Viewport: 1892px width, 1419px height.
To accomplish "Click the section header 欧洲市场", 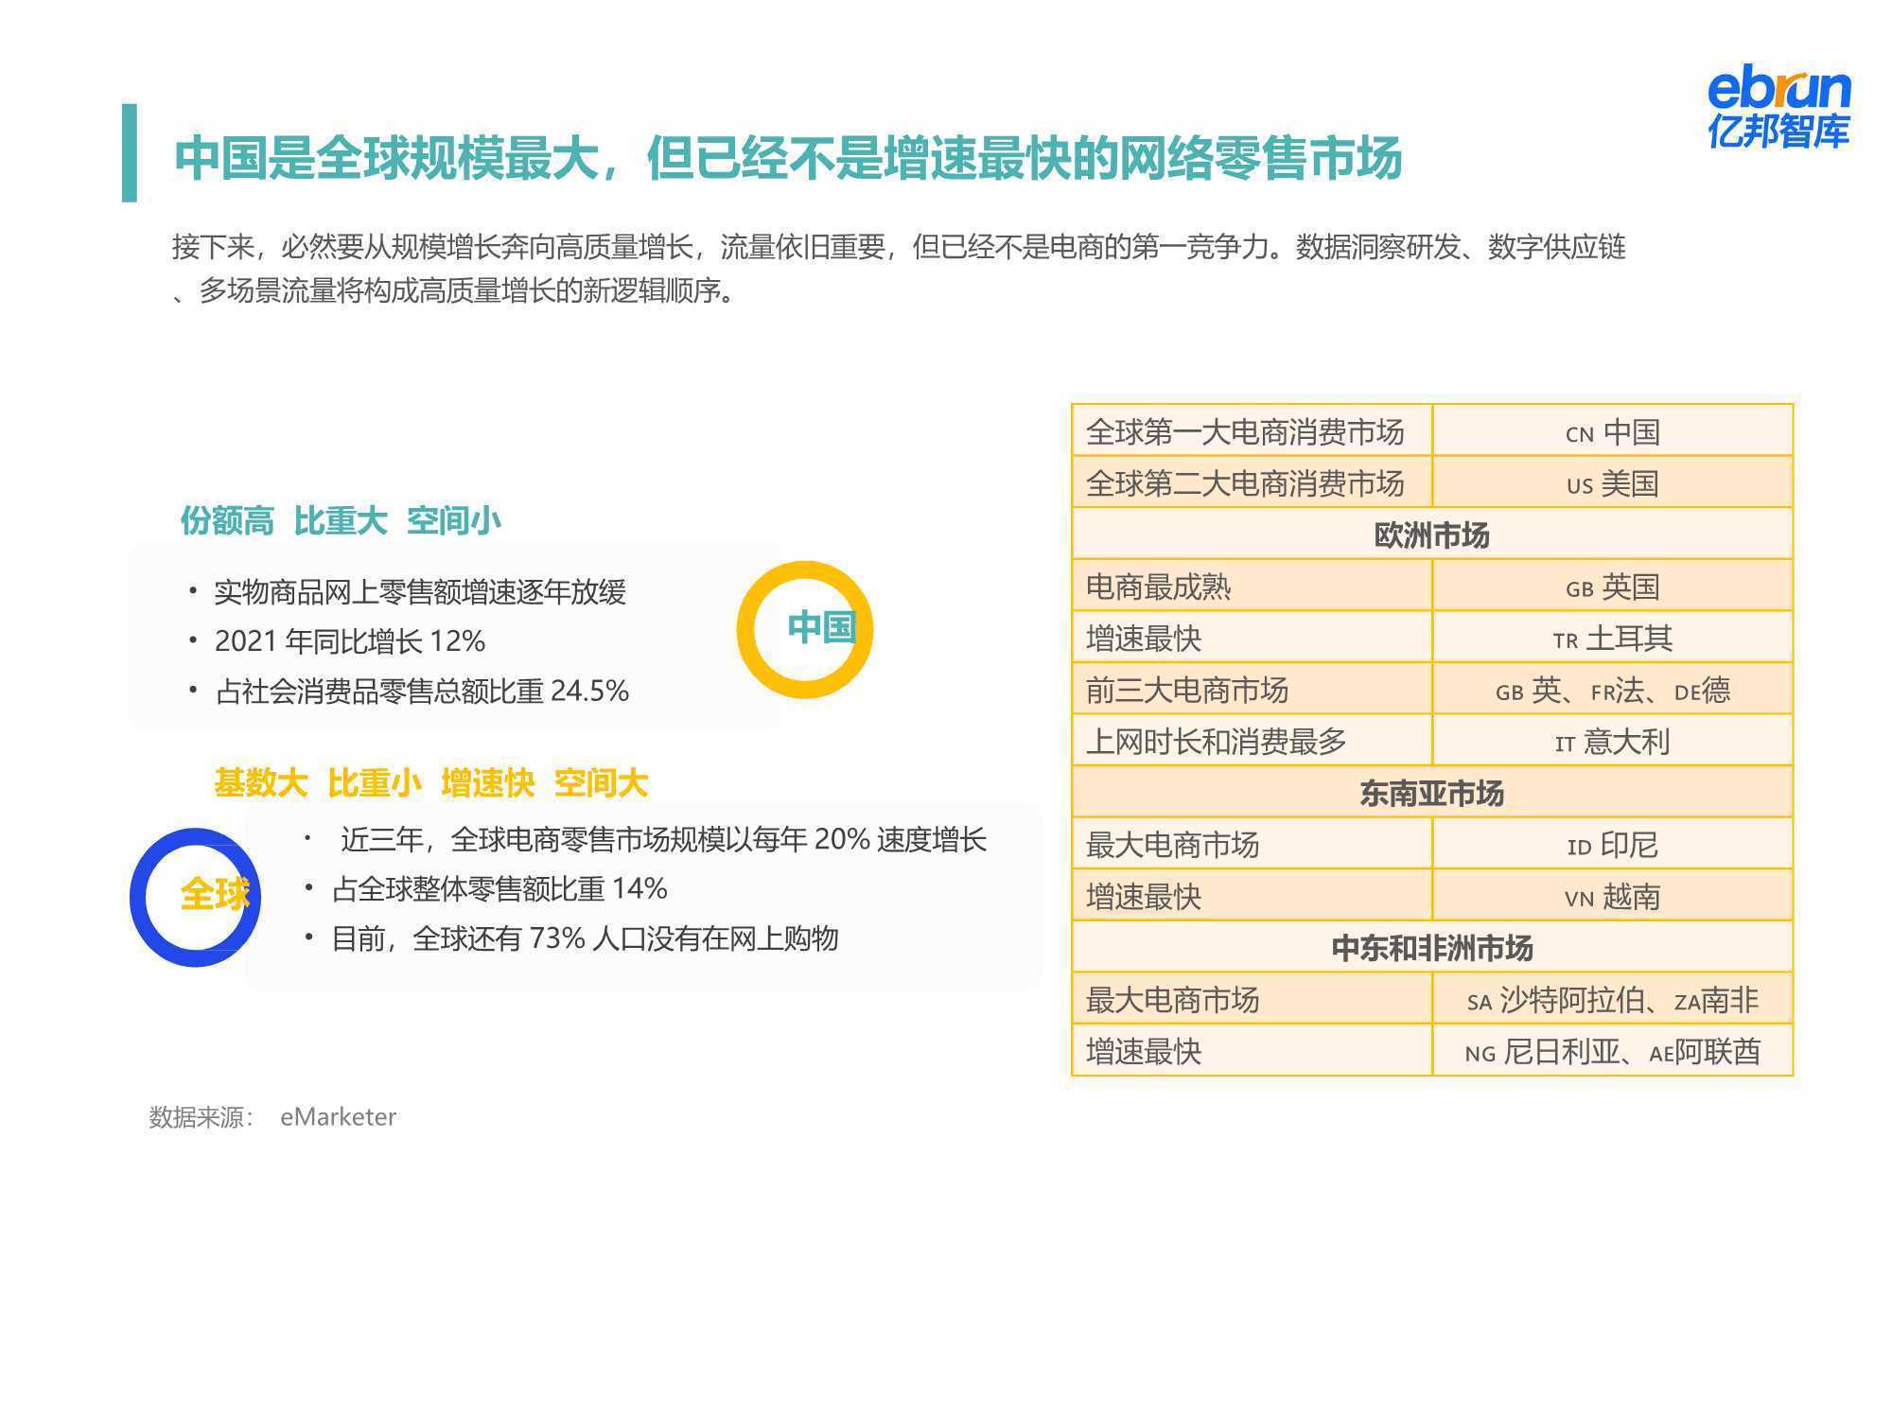I will [1432, 534].
